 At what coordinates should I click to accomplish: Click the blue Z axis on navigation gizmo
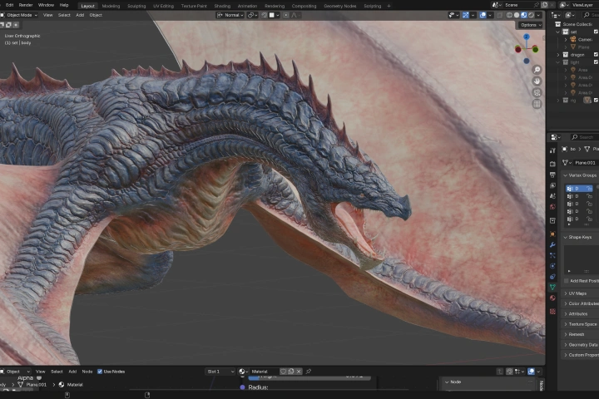[527, 37]
